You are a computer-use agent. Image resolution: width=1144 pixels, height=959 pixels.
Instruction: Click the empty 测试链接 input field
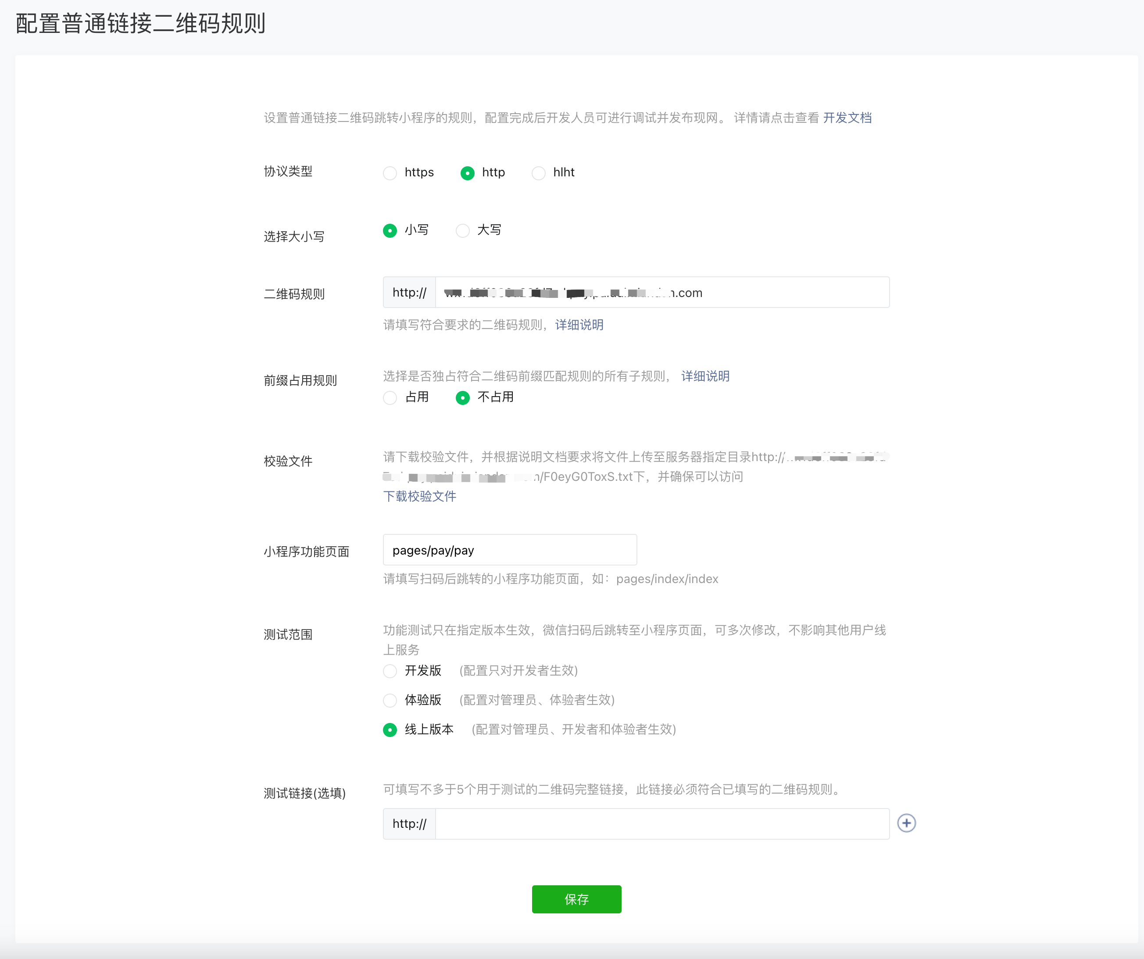click(662, 824)
